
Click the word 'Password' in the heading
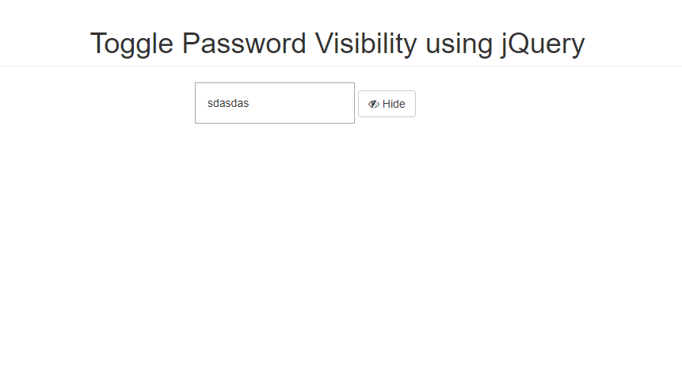point(244,44)
